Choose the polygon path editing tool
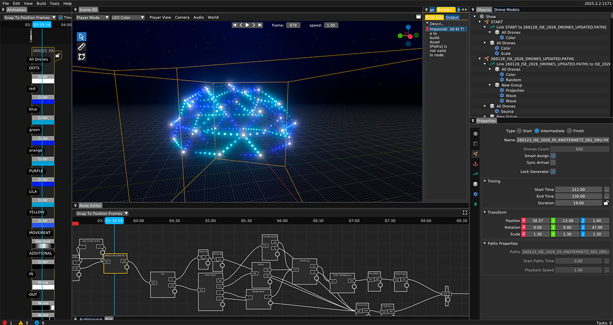The width and height of the screenshot is (613, 325). tap(82, 57)
